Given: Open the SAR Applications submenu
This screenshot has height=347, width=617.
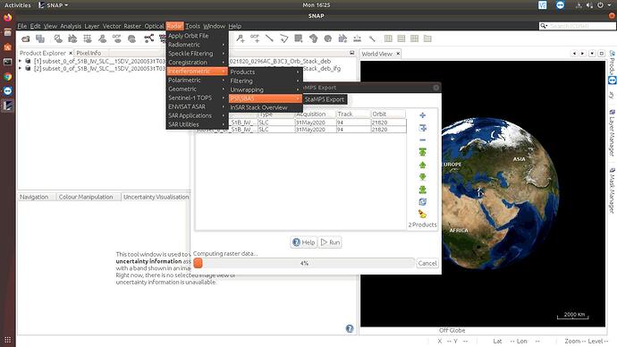Looking at the screenshot, I should coord(197,115).
